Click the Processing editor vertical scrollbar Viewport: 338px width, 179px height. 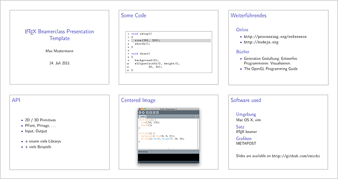[198, 133]
